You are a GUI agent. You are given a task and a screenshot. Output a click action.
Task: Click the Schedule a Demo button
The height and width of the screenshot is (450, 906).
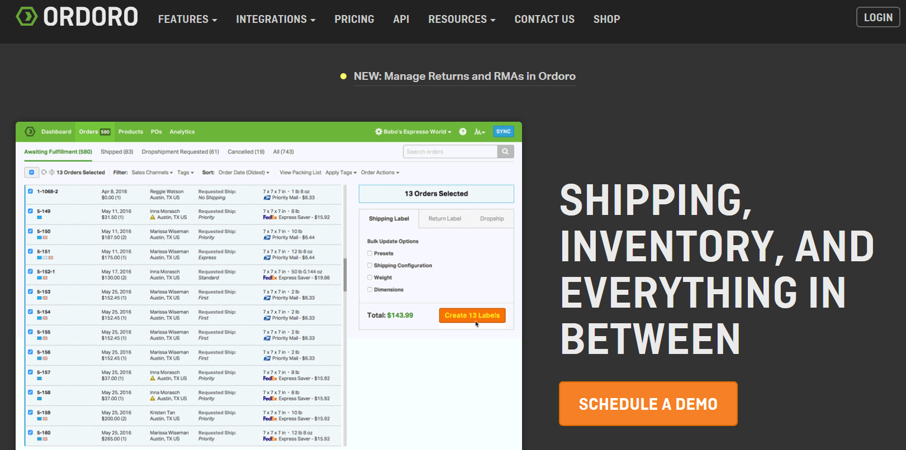(x=648, y=404)
